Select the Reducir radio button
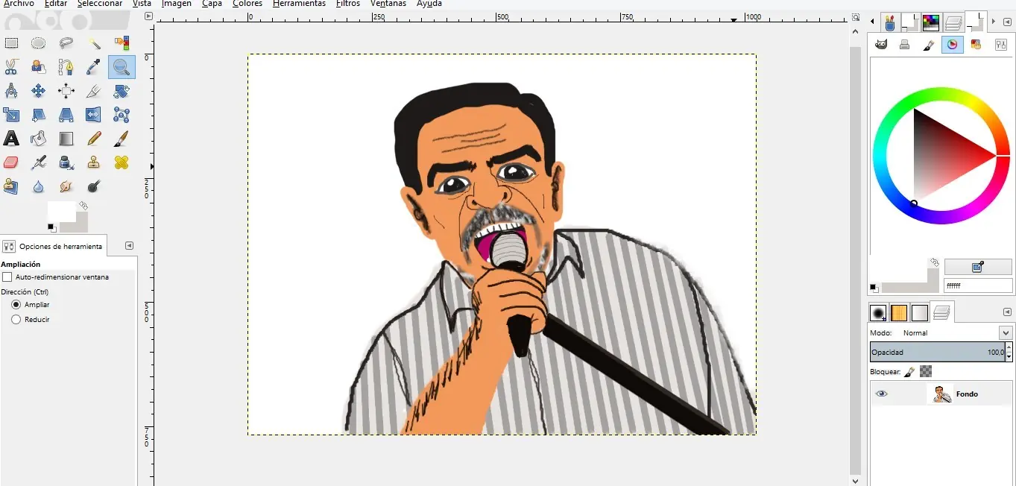 click(16, 320)
